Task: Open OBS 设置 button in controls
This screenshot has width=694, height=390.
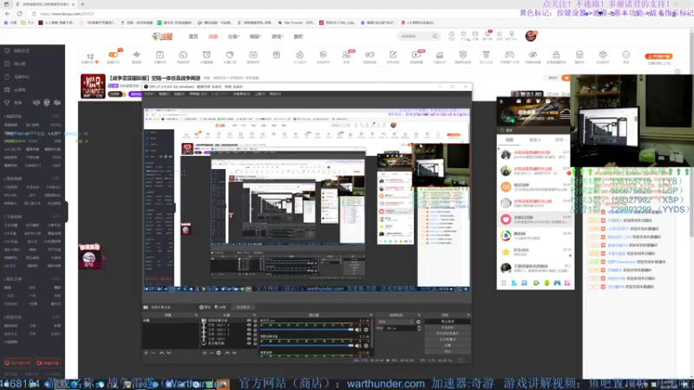Action: tap(448, 345)
